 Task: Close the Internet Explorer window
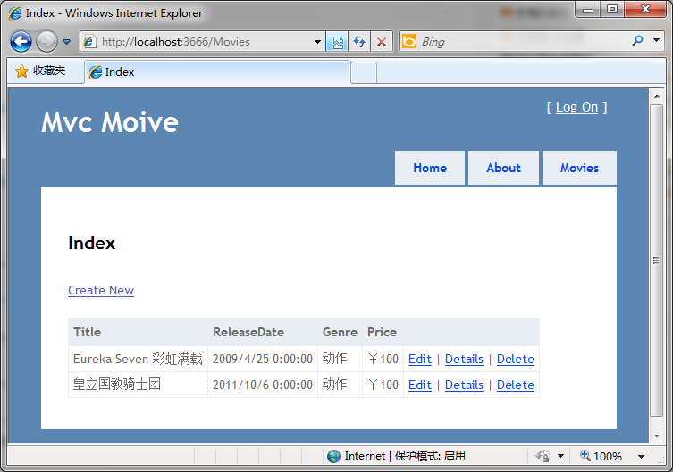tap(645, 10)
